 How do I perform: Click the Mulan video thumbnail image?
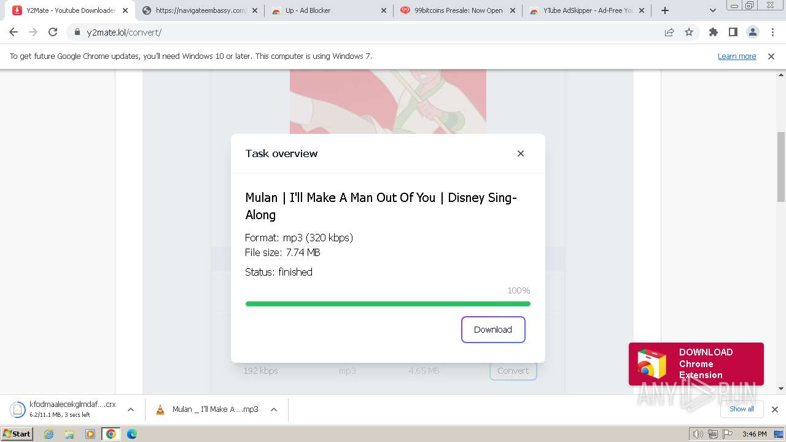click(388, 102)
